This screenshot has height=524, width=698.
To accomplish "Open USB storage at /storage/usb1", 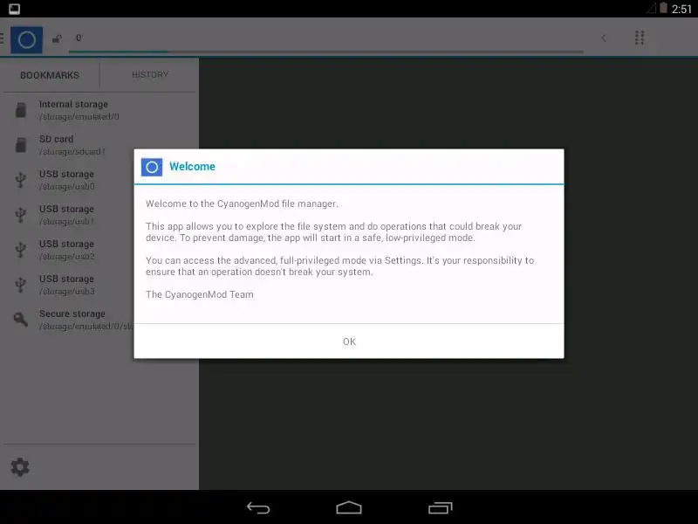I will pos(69,215).
